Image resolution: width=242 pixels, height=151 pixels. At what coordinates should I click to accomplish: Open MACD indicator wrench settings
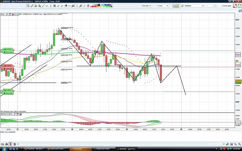pyautogui.click(x=14, y=114)
